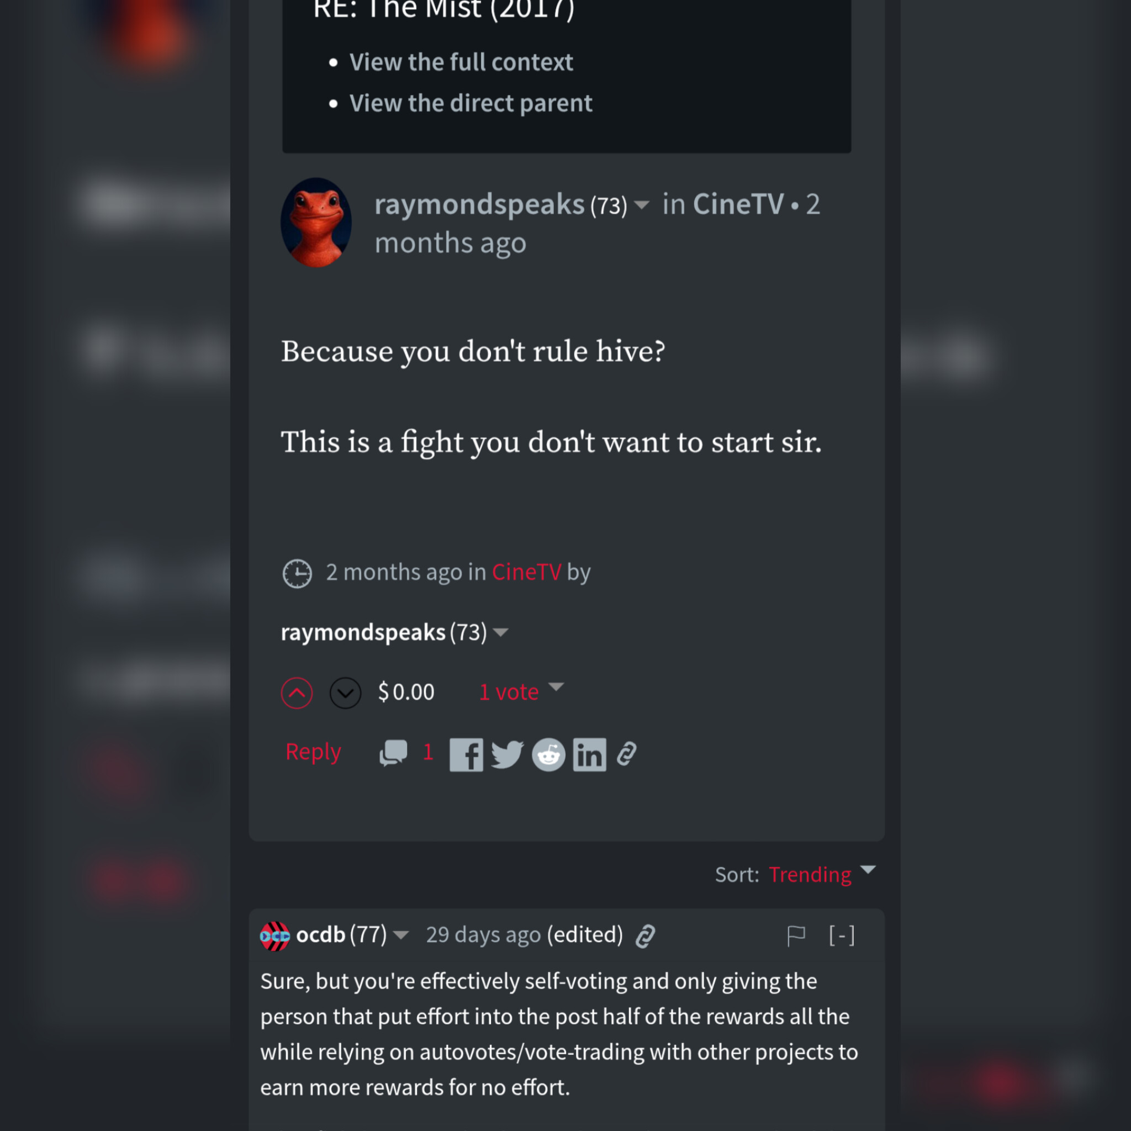
Task: Expand ocdb user dropdown arrow
Action: [x=401, y=935]
